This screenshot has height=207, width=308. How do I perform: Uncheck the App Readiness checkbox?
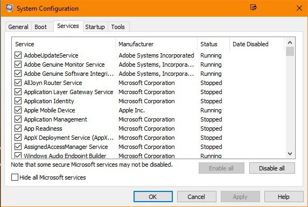point(18,129)
